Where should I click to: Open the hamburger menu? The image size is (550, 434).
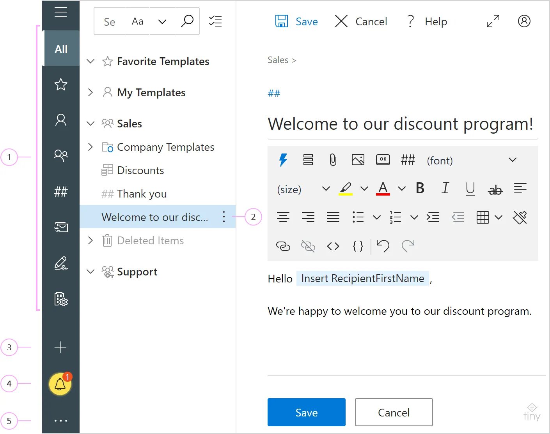click(61, 12)
